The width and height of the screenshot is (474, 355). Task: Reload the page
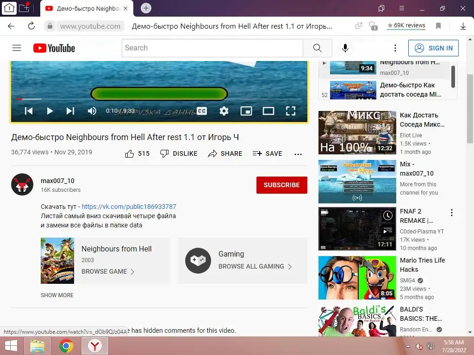point(31,26)
